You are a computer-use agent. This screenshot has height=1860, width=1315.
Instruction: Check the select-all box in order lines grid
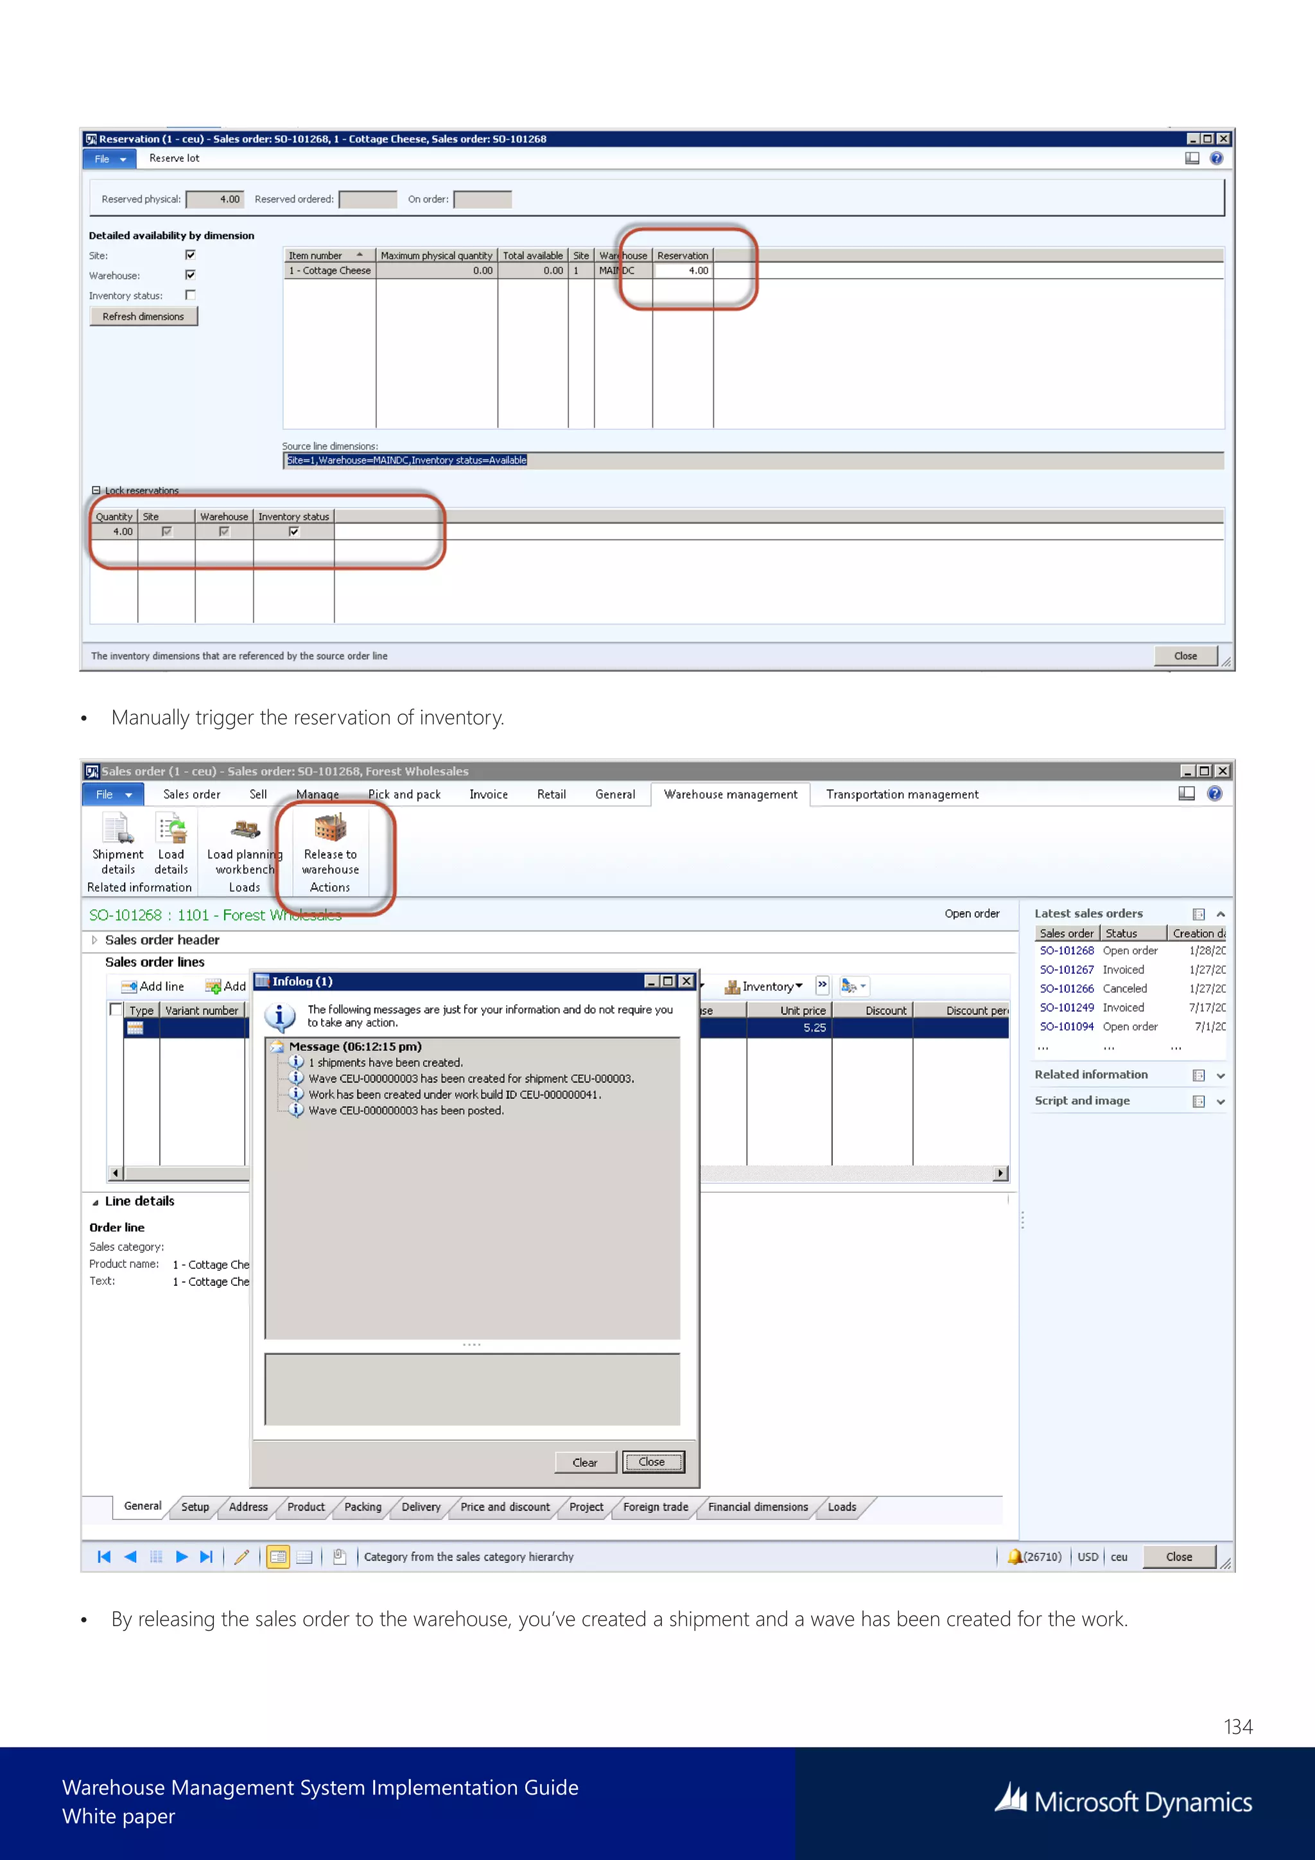coord(116,1010)
